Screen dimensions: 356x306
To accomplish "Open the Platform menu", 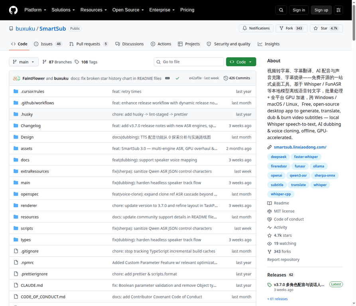I will click(x=35, y=10).
